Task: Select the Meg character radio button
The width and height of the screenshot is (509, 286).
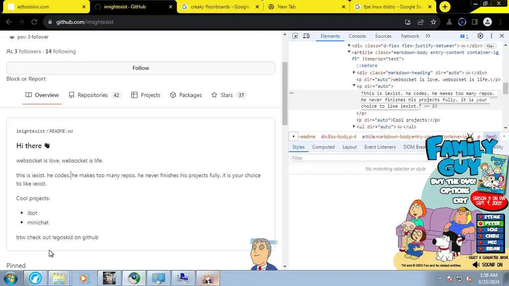Action: coord(490,242)
